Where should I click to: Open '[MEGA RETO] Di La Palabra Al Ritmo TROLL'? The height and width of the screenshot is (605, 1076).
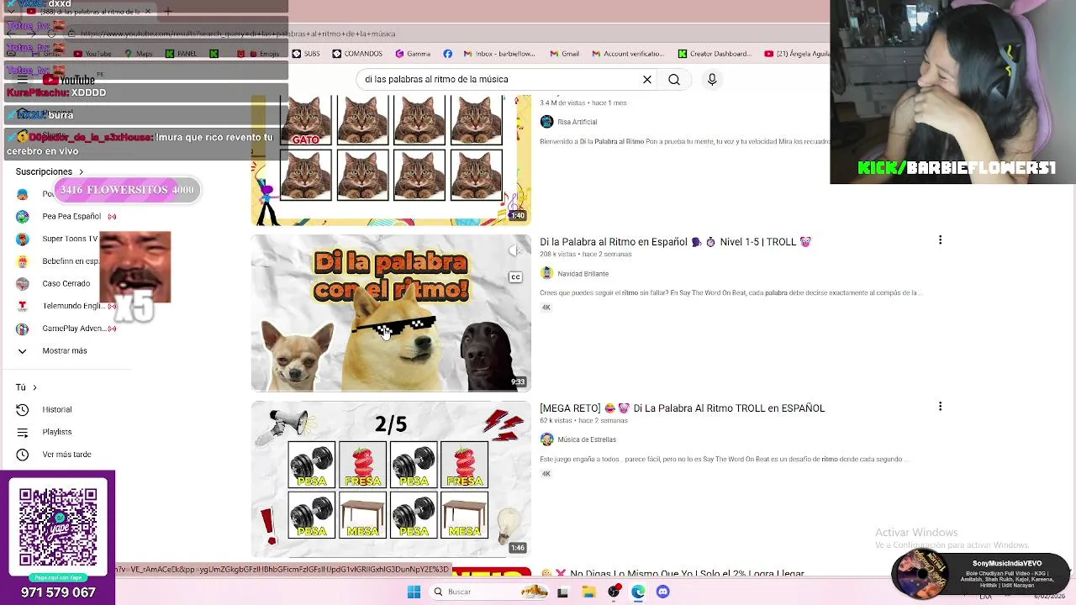point(683,408)
